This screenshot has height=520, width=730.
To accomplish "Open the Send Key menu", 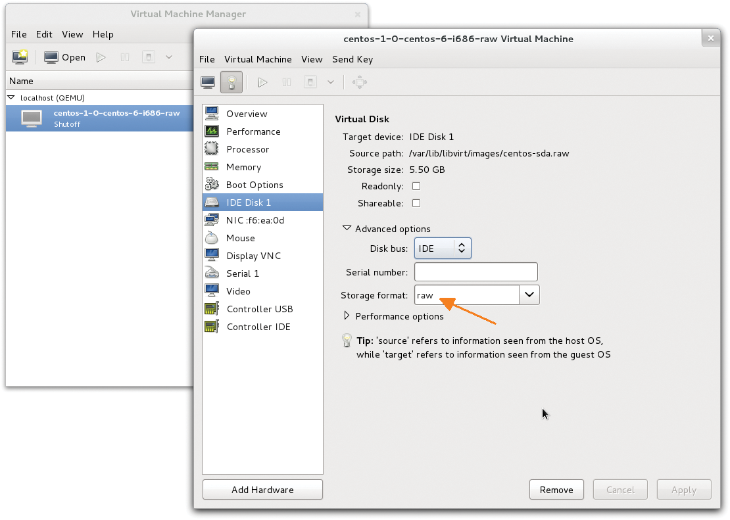I will tap(353, 59).
